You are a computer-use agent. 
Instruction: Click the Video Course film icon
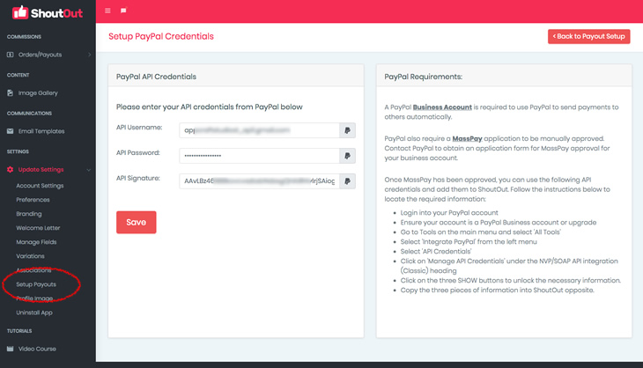11,349
